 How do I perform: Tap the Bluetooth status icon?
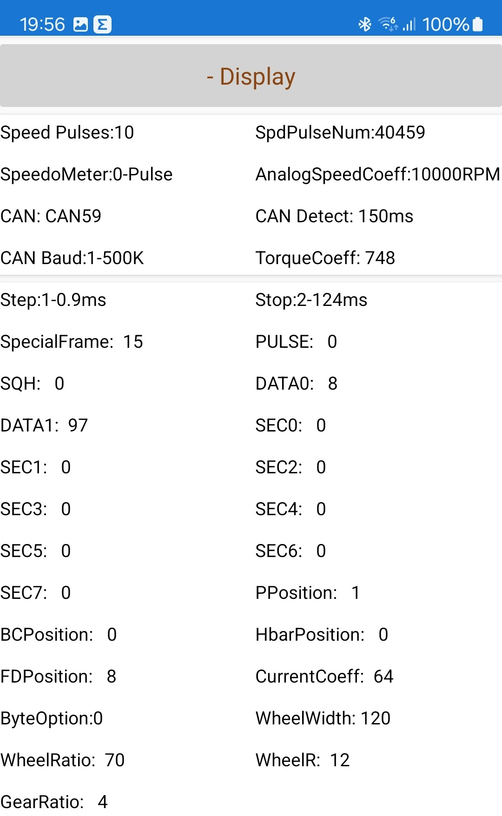[365, 24]
